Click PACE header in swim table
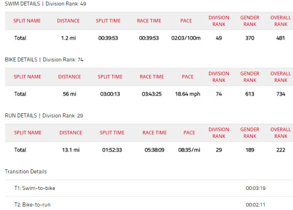The image size is (293, 210). [x=186, y=21]
